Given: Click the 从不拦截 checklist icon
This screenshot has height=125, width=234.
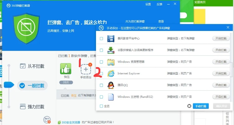Looking at the screenshot, I should pos(23,66).
